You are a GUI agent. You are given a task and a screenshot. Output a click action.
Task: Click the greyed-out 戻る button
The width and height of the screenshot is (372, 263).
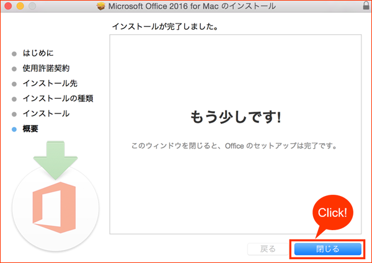click(268, 249)
